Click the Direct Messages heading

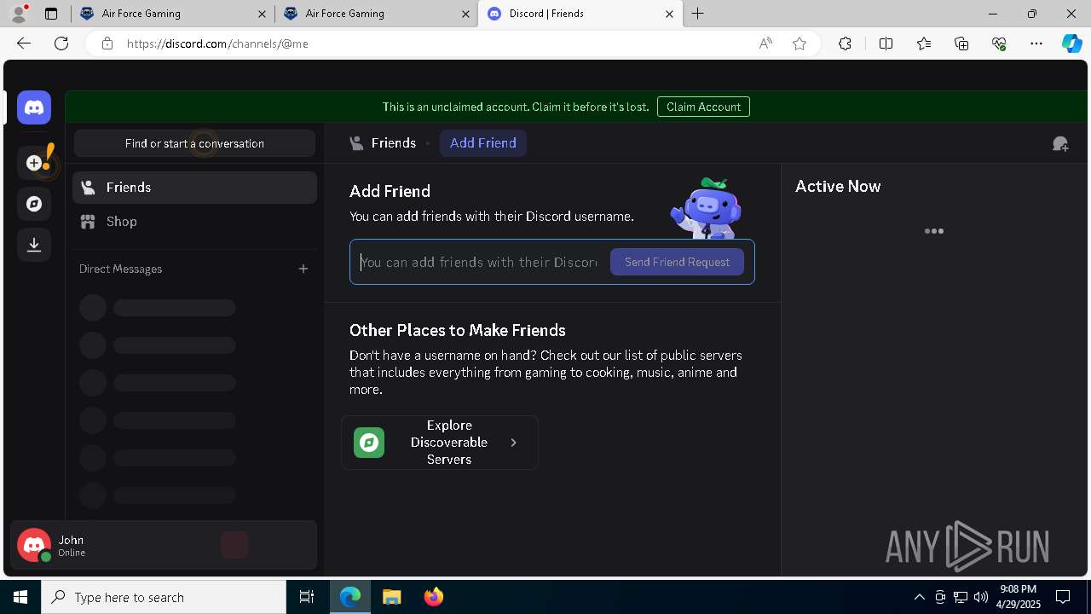(120, 269)
